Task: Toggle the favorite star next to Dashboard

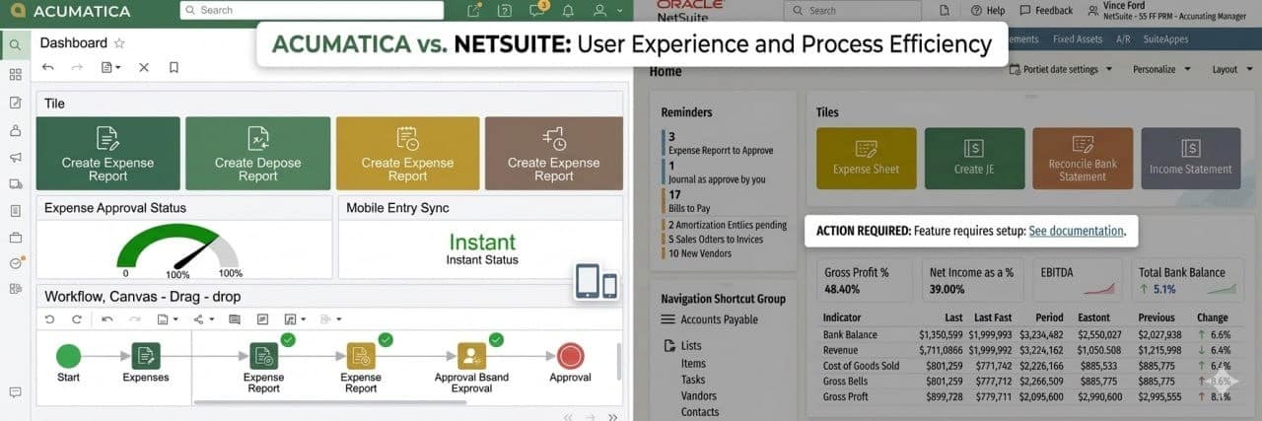Action: 119,43
